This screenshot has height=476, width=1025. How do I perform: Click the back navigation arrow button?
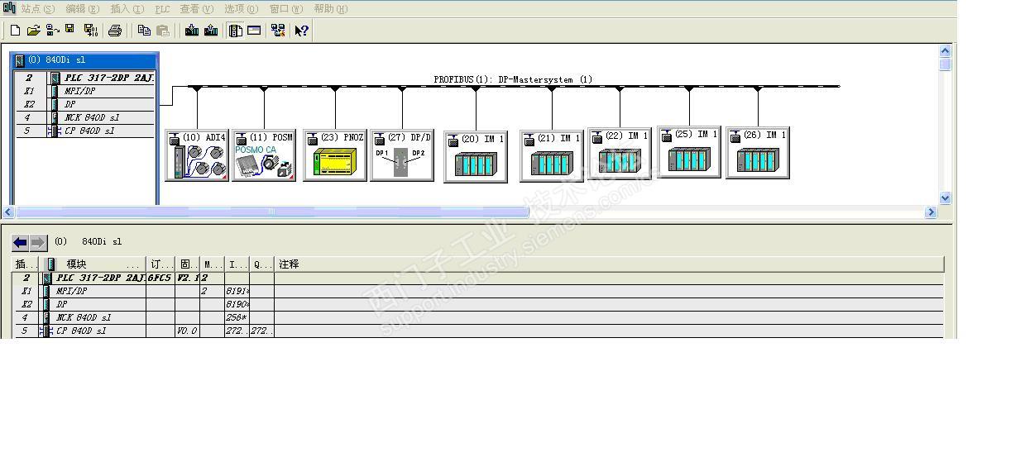(20, 242)
